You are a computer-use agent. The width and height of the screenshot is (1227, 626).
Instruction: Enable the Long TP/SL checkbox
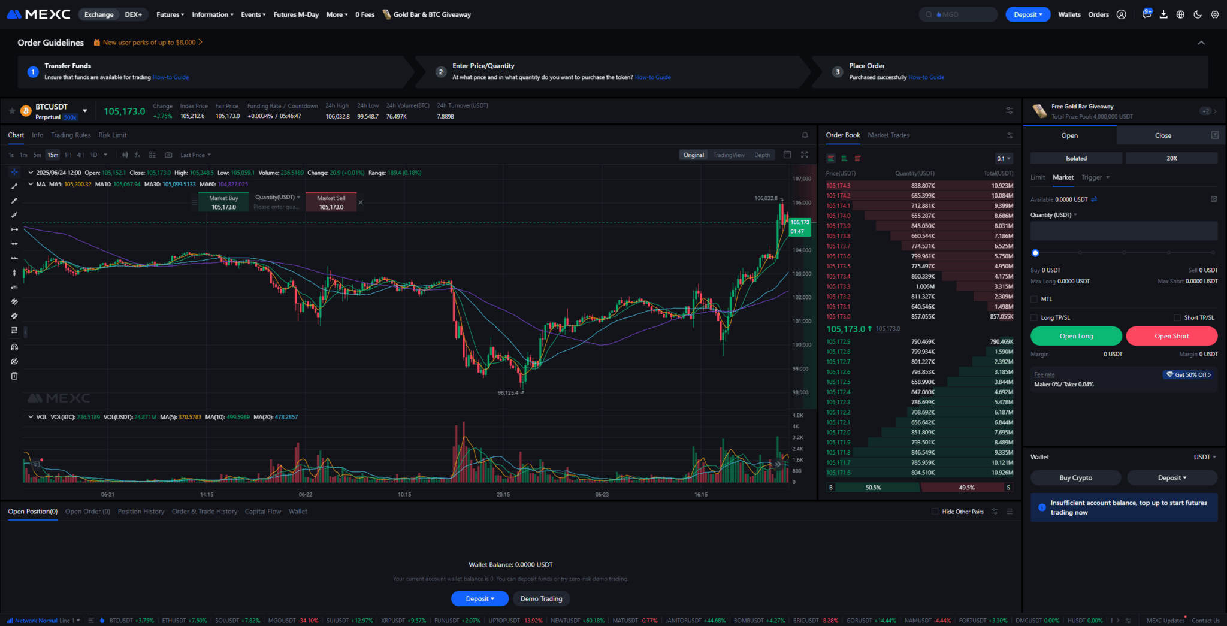(1034, 317)
